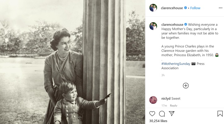This screenshot has width=224, height=124.
Task: Open niclyd username link
Action: coord(166,99)
